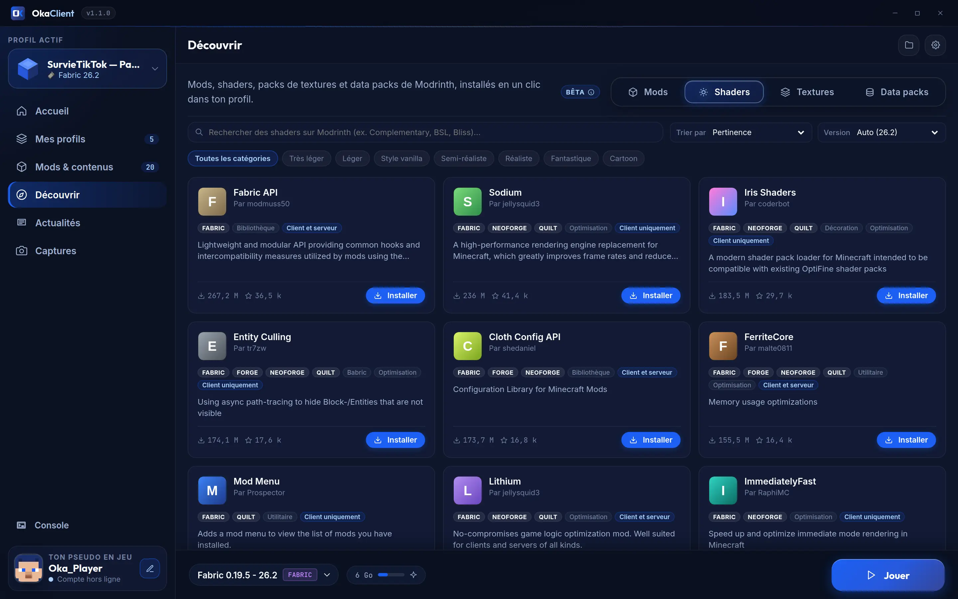
Task: Click the RAM auto-optimize sparkle icon
Action: [x=413, y=574]
